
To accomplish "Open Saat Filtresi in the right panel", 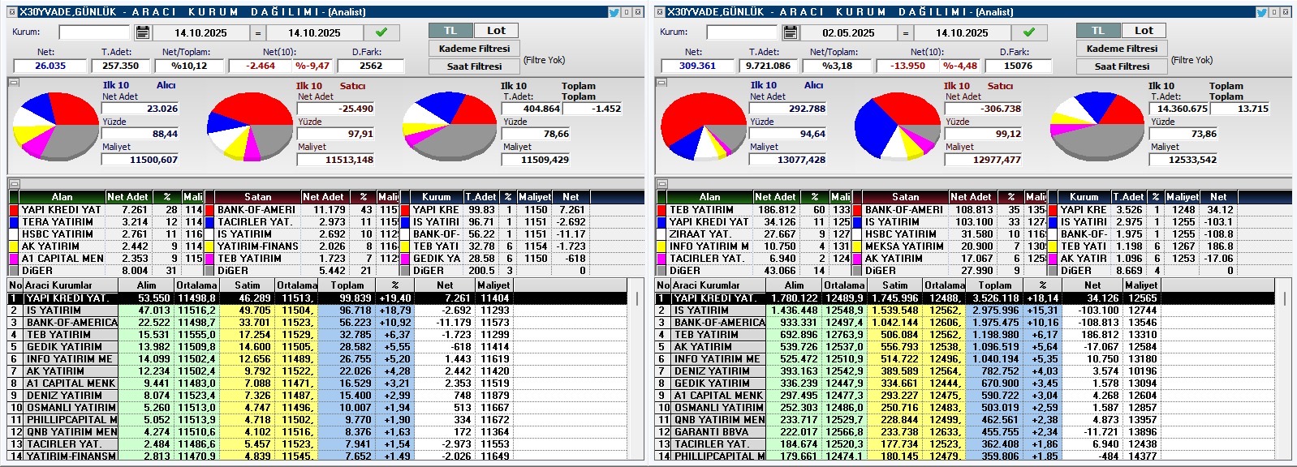I will point(1122,66).
